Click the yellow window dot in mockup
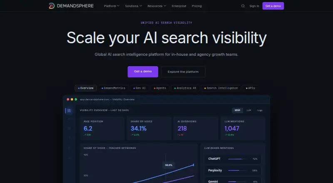Screen dimensions: 333x183 pyautogui.click(x=72, y=99)
